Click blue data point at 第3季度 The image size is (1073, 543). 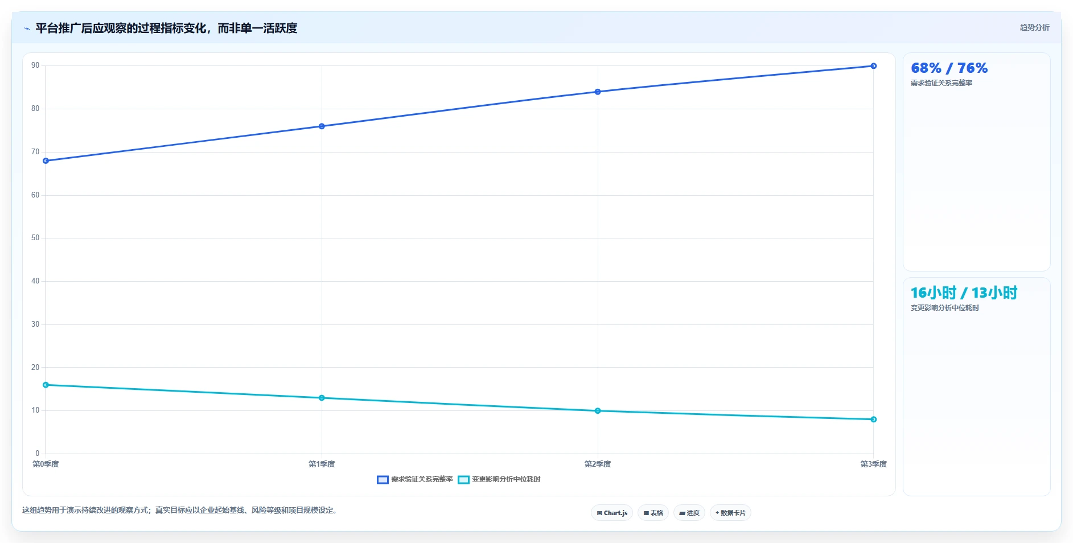(874, 66)
